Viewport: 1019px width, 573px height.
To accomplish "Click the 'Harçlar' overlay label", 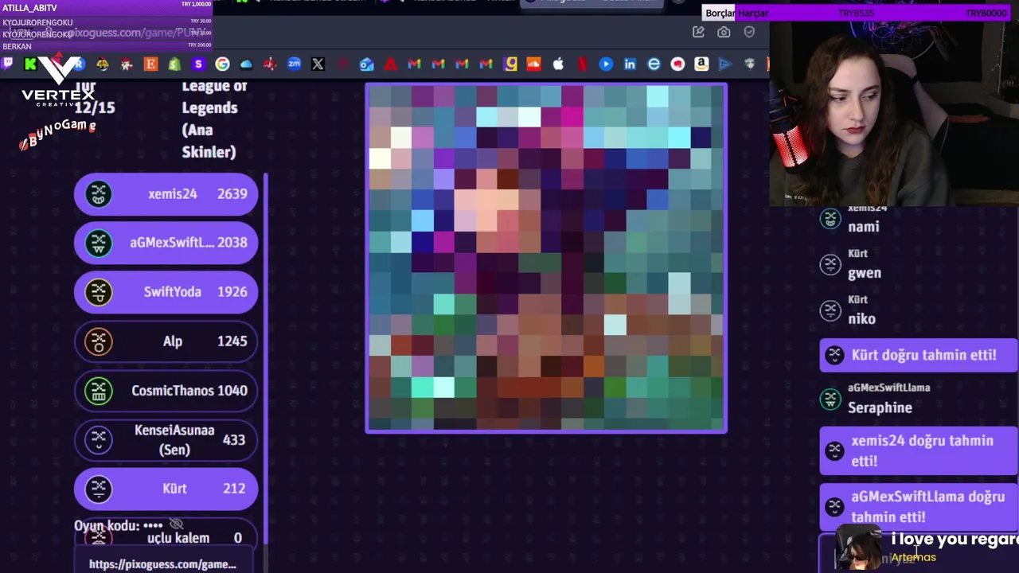I will 753,14.
